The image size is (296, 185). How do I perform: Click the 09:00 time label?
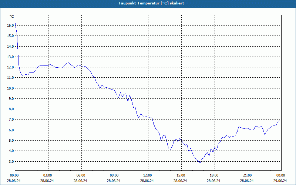115,175
